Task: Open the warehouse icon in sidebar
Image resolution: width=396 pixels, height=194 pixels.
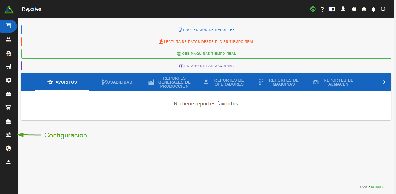Action: tap(8, 53)
